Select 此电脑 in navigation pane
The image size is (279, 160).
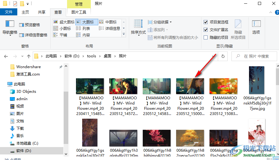tap(16, 84)
